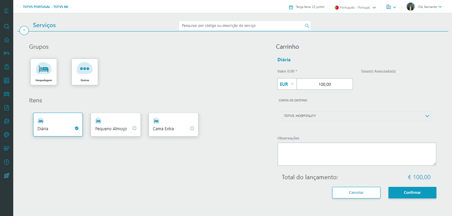Image resolution: width=452 pixels, height=216 pixels.
Task: Click into the Observações text area
Action: [357, 154]
